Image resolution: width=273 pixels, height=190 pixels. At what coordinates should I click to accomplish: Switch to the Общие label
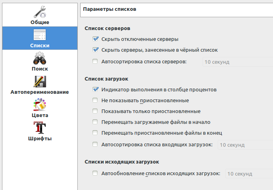pos(40,22)
